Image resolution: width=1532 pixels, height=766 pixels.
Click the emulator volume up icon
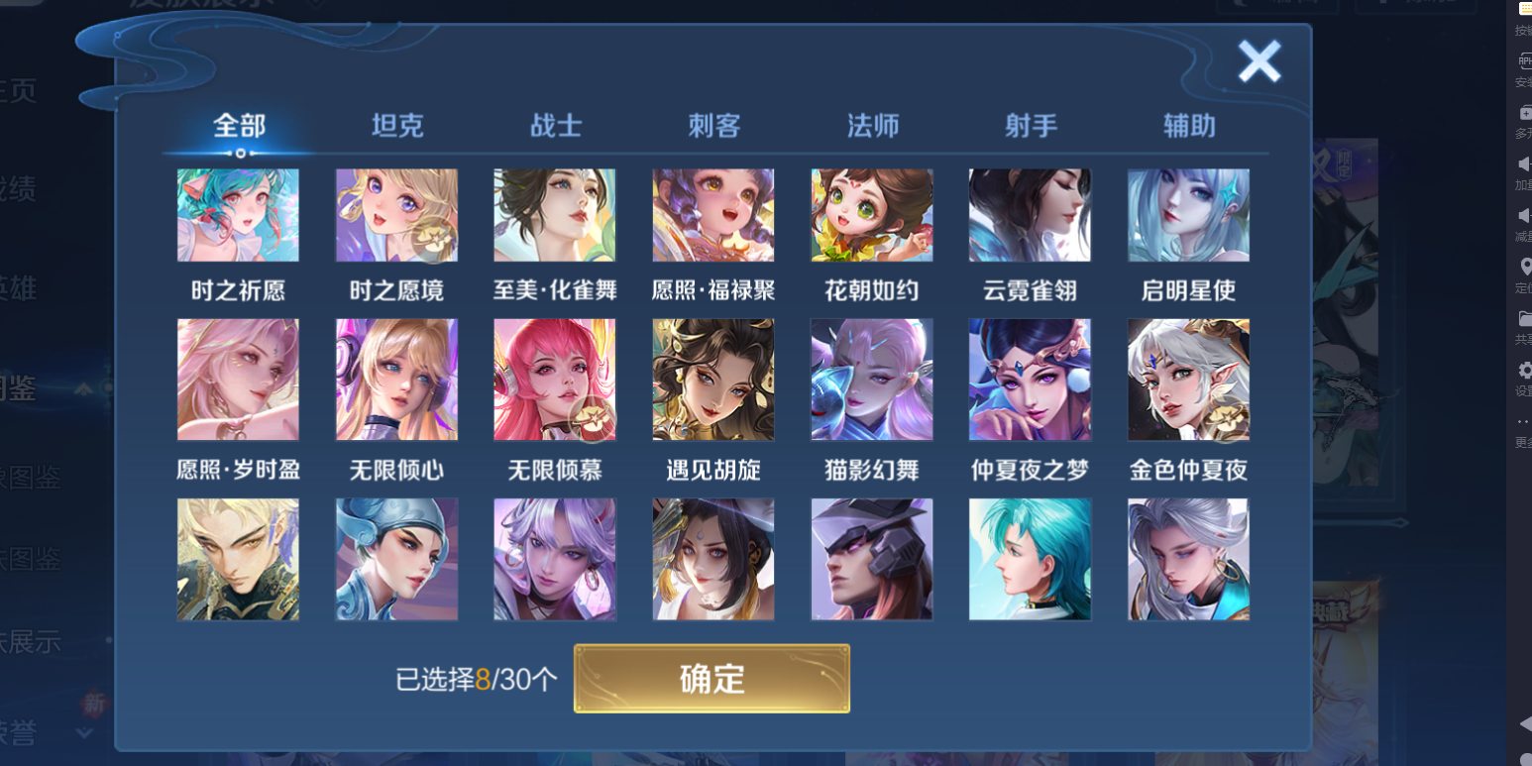point(1525,164)
